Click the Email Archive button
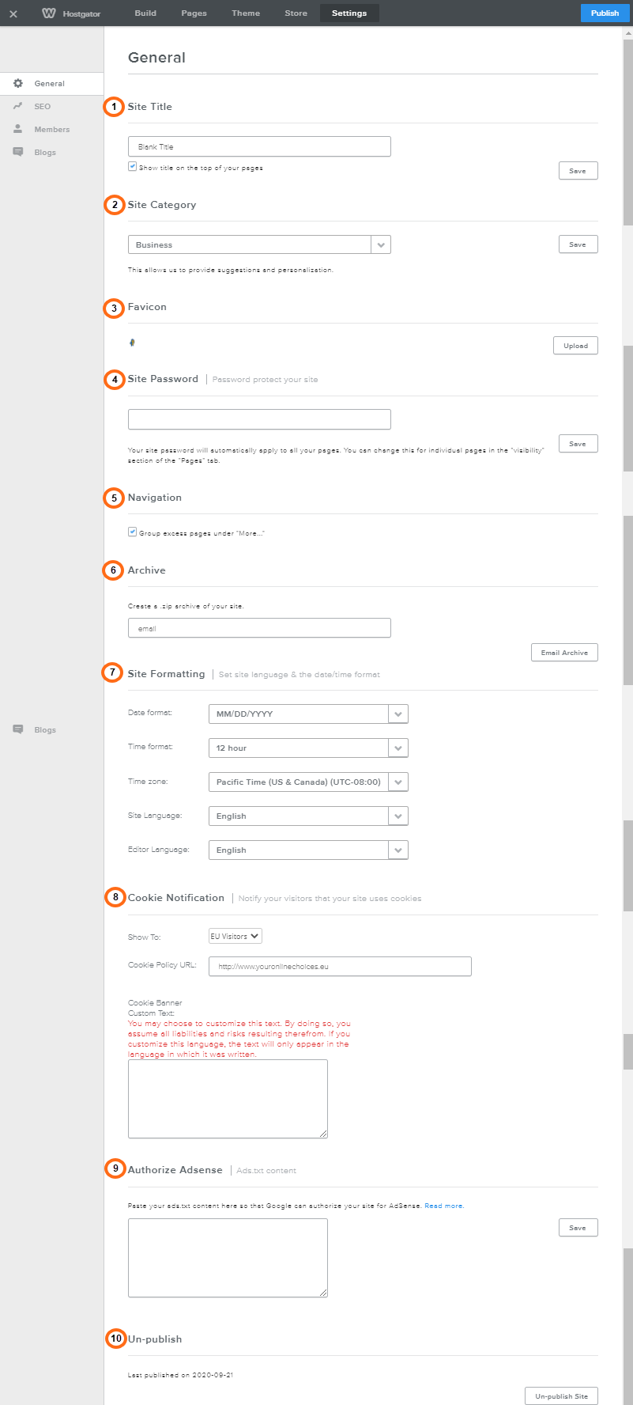 [564, 653]
